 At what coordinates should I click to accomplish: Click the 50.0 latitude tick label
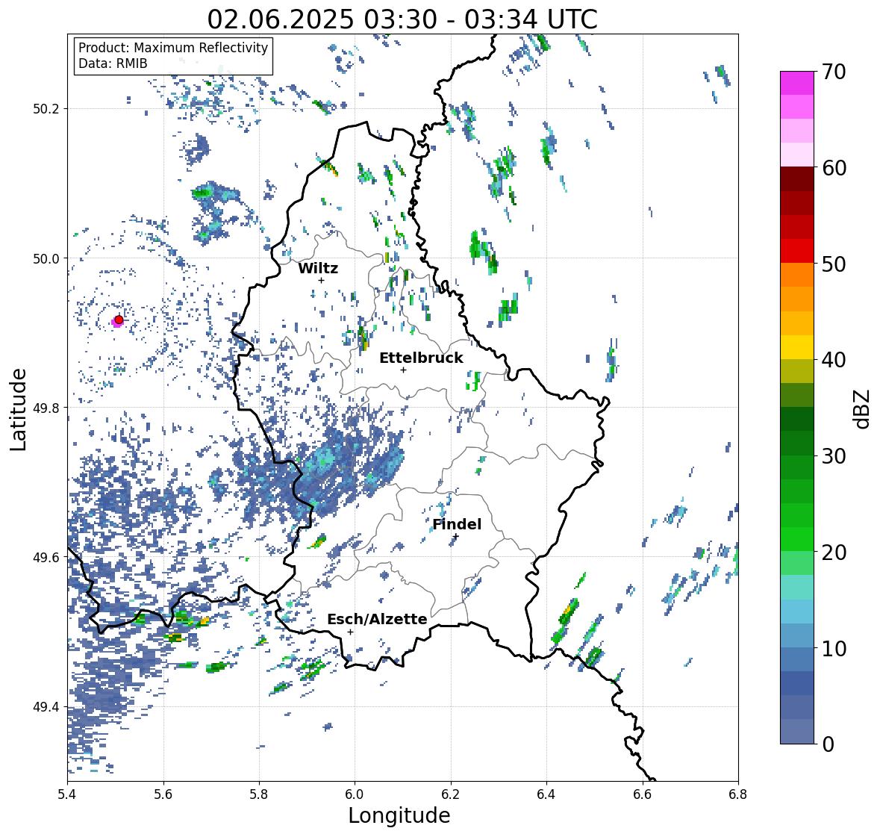[x=46, y=259]
